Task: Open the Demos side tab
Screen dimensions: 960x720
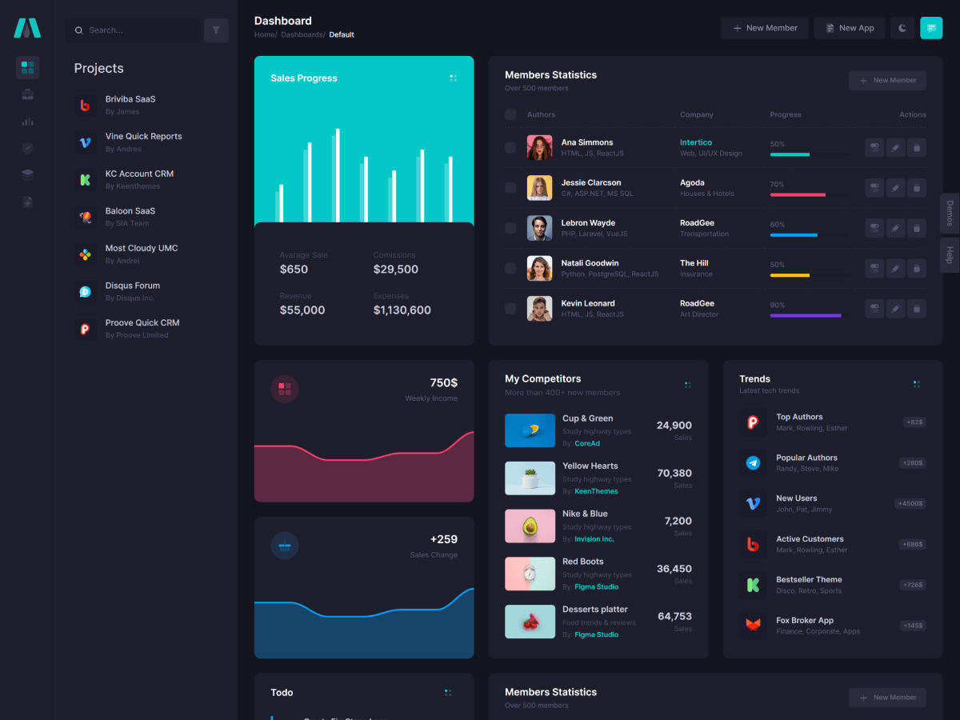Action: (950, 214)
